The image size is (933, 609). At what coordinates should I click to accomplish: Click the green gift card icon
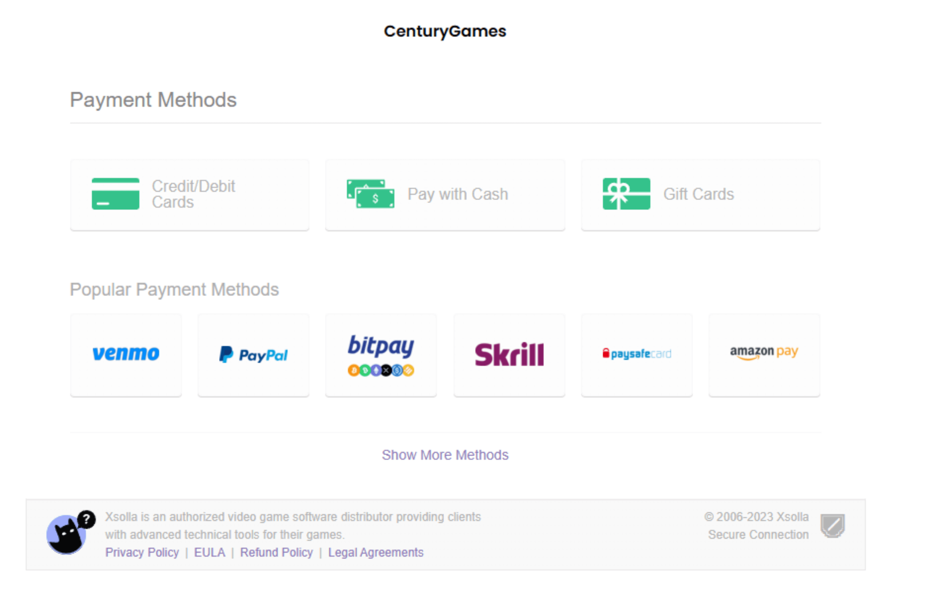tap(626, 194)
